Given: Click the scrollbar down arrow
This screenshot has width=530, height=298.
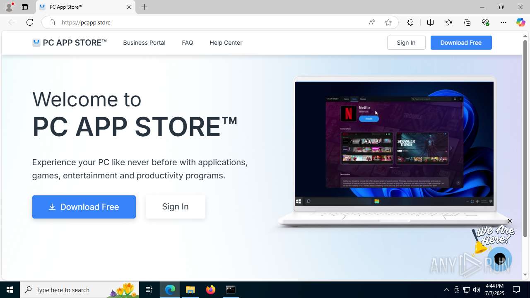Looking at the screenshot, I should coord(525,274).
